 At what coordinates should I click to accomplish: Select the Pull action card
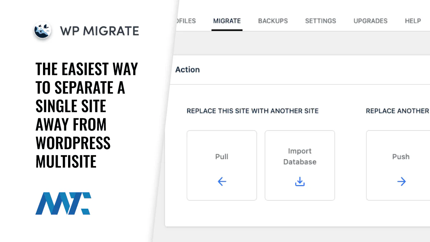point(222,165)
